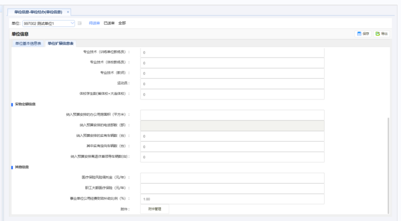
Task: Click the form's vertical scrollbar
Action: [x=388, y=165]
